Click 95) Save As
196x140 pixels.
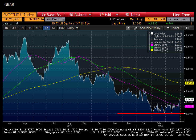[51, 15]
